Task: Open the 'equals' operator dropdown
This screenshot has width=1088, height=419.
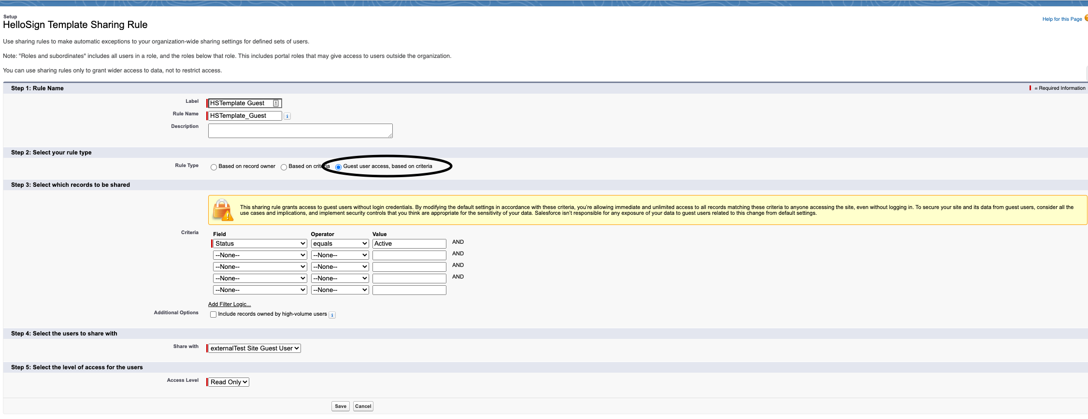Action: pyautogui.click(x=340, y=244)
